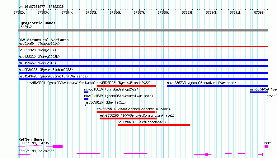Click the 87390k ruler tick label
The height and width of the screenshot is (158, 277).
click(x=211, y=12)
